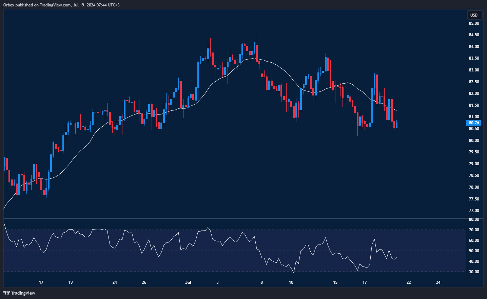Select the 22 date marker on time axis
Screen dimensions: 487x299
tap(409, 282)
